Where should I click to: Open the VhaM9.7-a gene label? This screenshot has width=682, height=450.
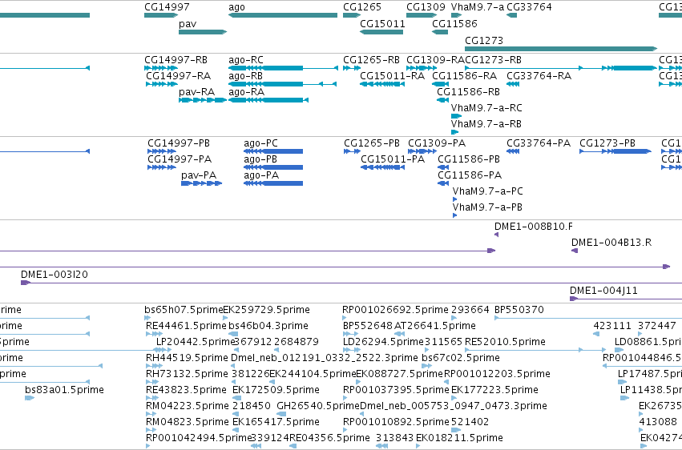(478, 7)
